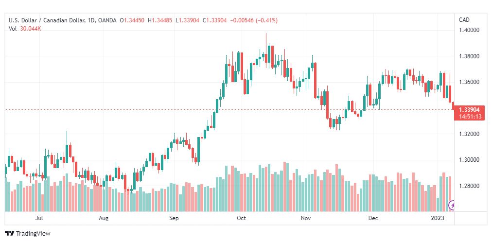492x242 pixels.
Task: Click the TradingView logo
Action: (10, 234)
